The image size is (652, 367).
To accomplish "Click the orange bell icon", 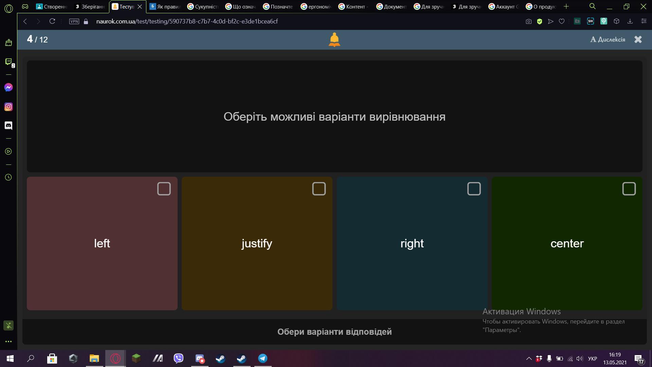I will (x=334, y=39).
